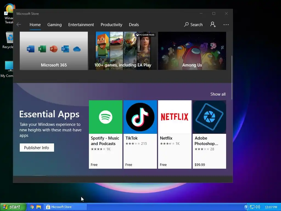Open the three-dot more options menu

tap(226, 24)
